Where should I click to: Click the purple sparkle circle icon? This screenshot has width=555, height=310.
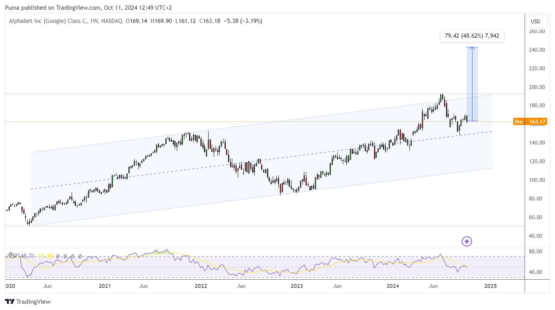coord(467,242)
